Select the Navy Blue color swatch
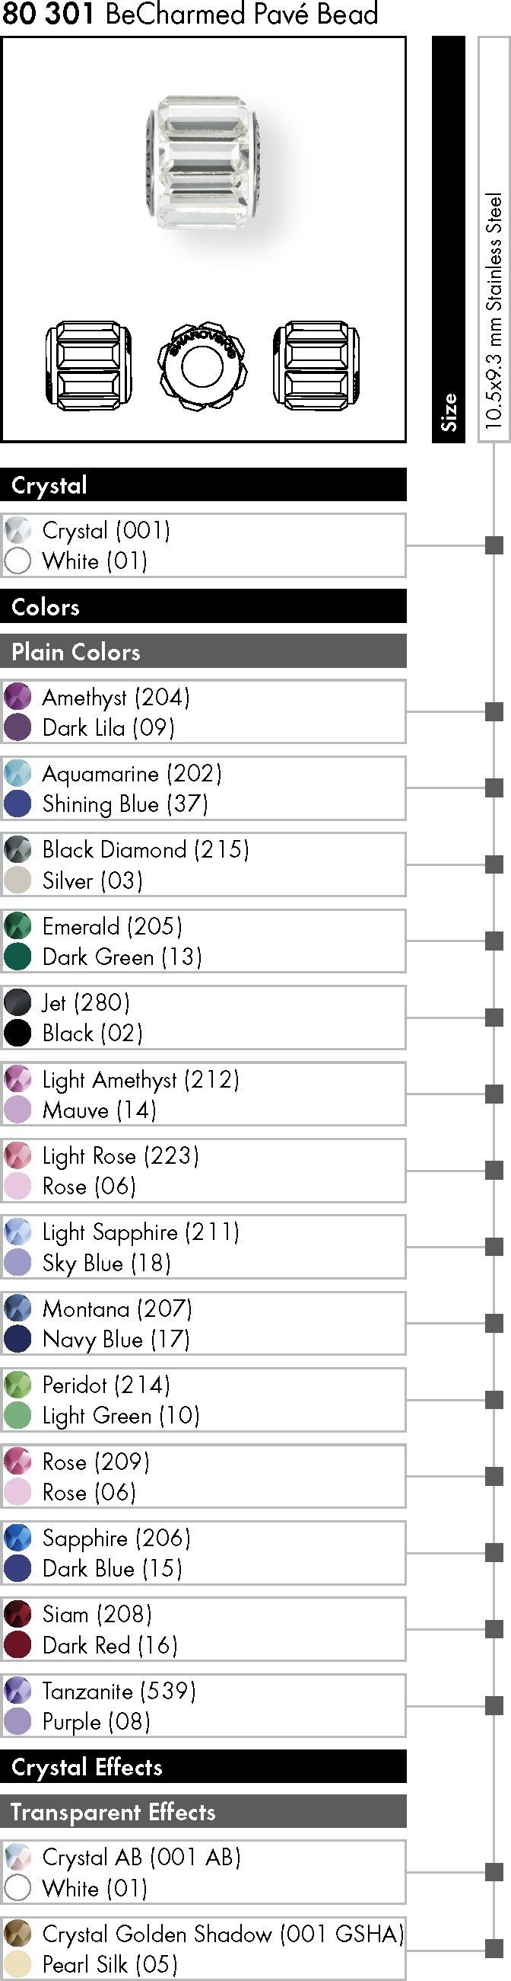Viewport: 511px width, 1981px height. 17,1338
